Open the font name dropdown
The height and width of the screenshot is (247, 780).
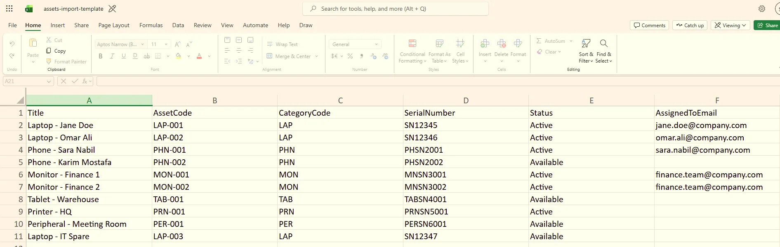[142, 44]
